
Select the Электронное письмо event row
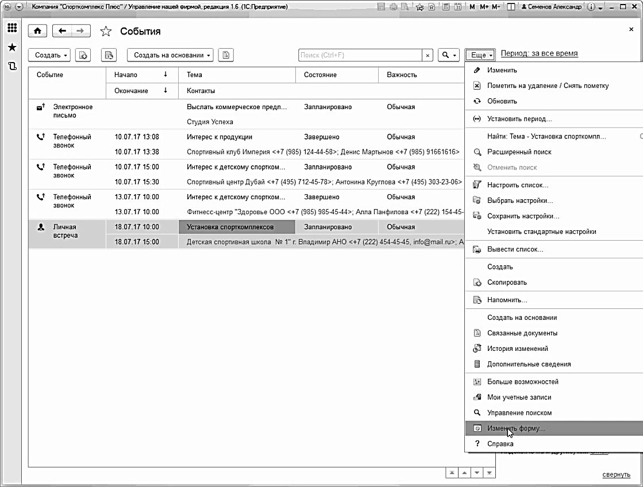(x=246, y=114)
